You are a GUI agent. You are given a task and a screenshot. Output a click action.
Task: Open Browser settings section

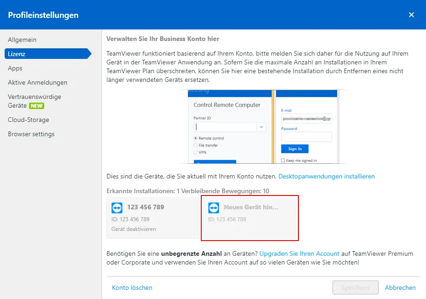31,134
